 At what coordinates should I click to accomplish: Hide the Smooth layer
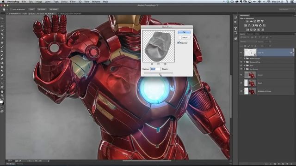click(x=241, y=75)
